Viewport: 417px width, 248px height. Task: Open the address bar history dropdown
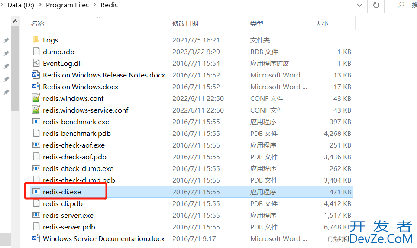[x=359, y=6]
